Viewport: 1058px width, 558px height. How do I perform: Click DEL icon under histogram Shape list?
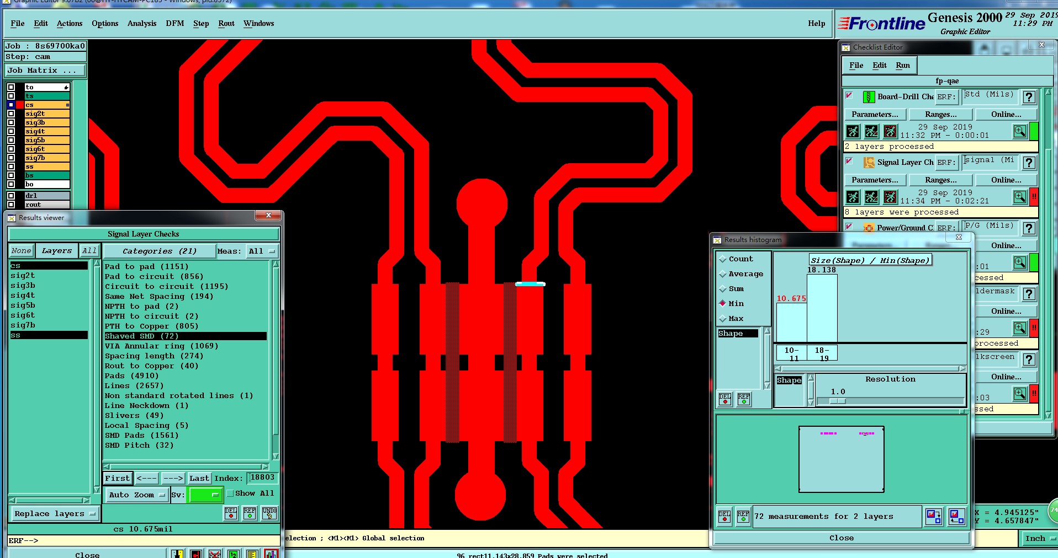725,399
